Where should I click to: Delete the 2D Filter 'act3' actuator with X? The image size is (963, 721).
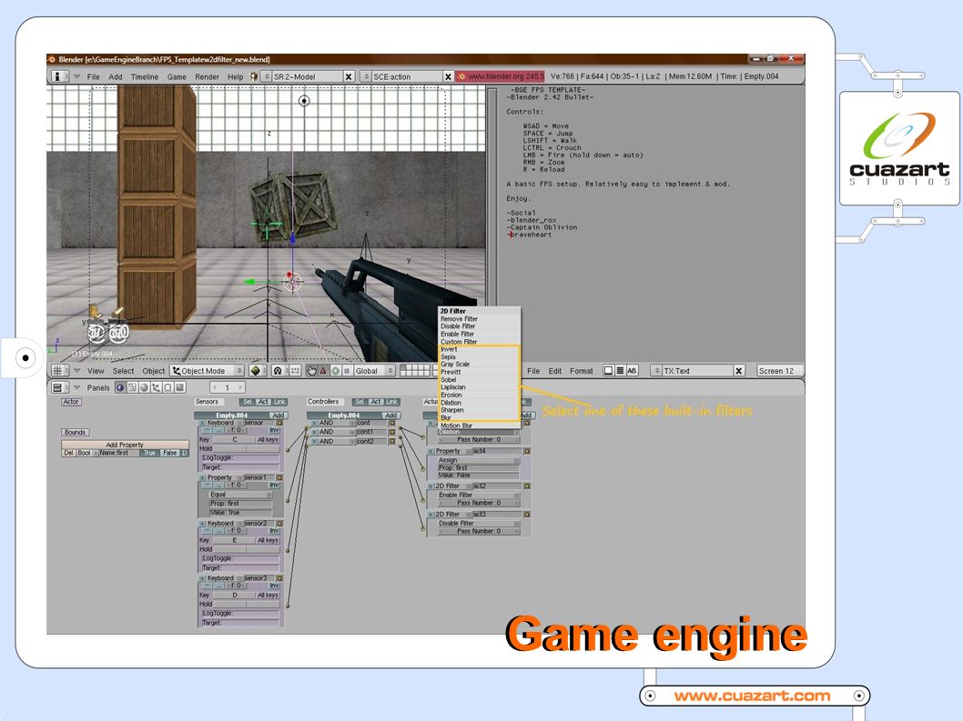[430, 515]
